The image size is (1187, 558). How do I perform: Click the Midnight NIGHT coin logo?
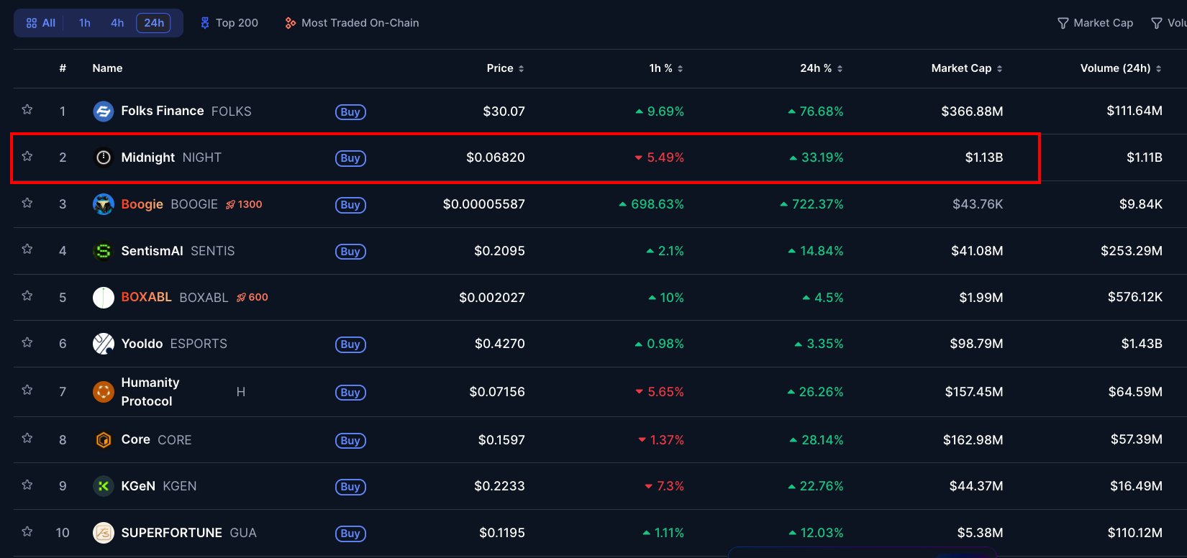[x=104, y=157]
